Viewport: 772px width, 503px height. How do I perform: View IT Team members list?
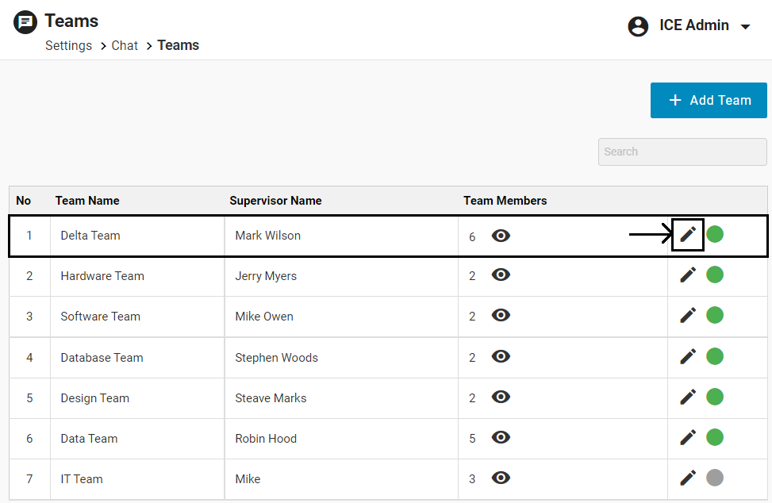pyautogui.click(x=501, y=478)
